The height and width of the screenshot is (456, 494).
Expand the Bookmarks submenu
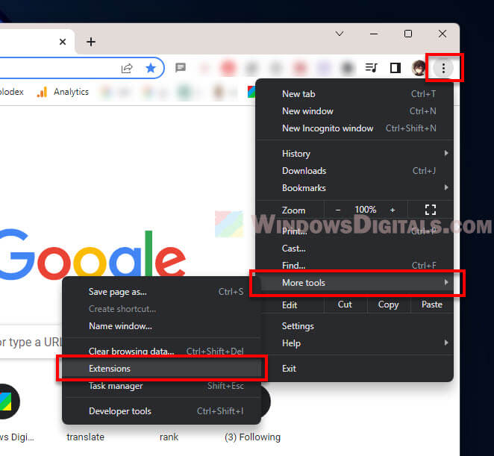[355, 188]
